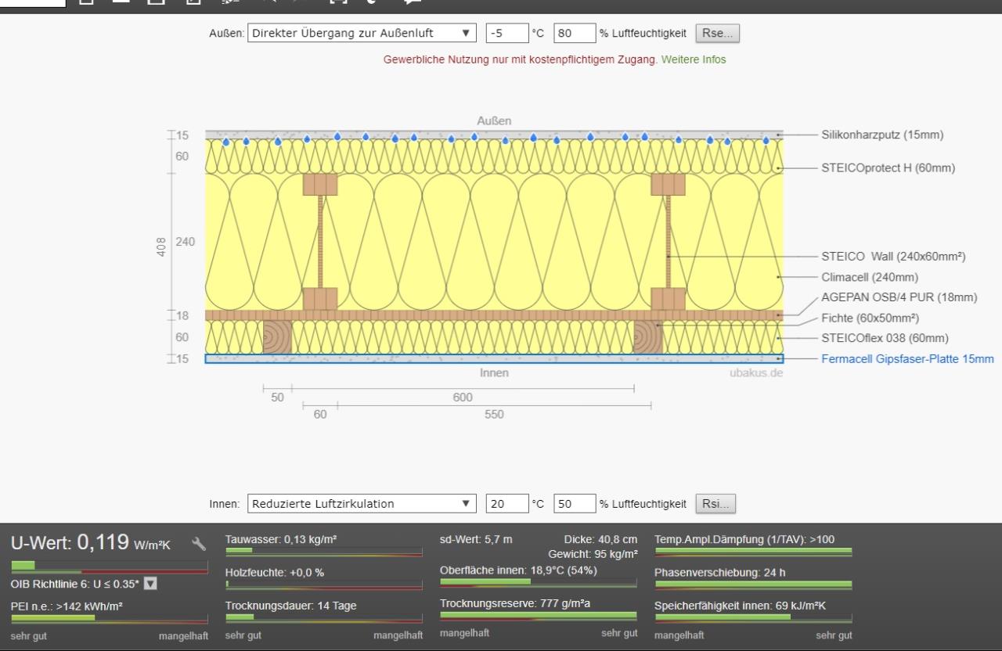Image resolution: width=1002 pixels, height=651 pixels.
Task: Select the Fermacell Gipsfaser-Platte 15mm label
Action: click(x=907, y=359)
